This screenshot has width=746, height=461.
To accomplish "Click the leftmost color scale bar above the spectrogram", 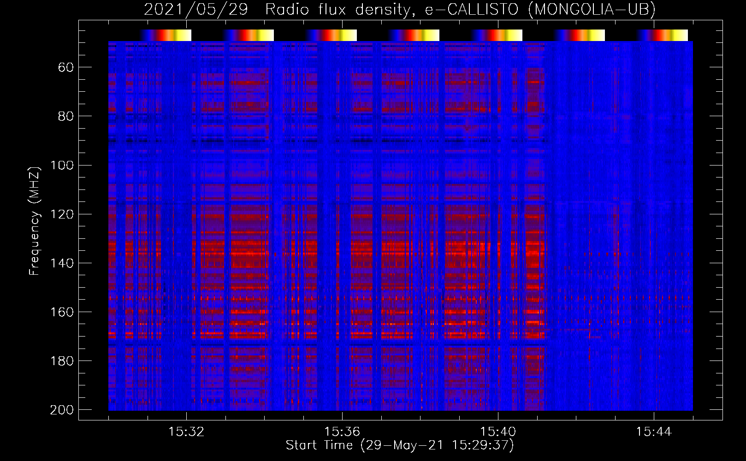I will point(165,35).
